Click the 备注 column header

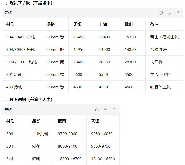(154, 24)
